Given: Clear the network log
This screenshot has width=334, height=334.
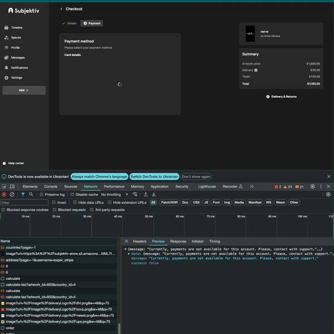Looking at the screenshot, I should tap(12, 194).
